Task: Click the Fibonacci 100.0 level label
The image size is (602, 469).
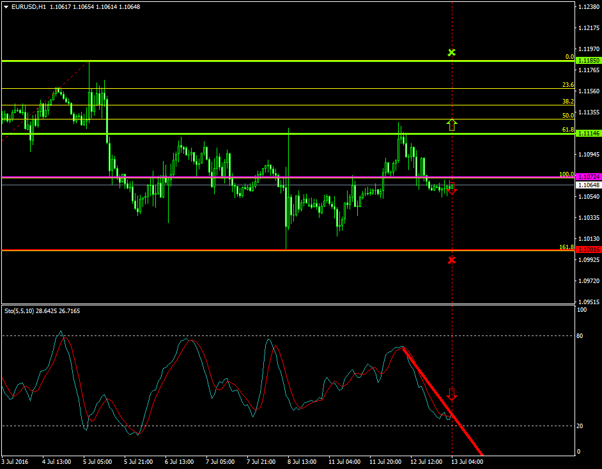Action: point(566,174)
